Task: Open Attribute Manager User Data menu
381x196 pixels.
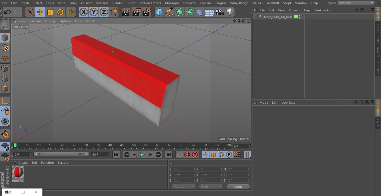Action: pos(288,103)
